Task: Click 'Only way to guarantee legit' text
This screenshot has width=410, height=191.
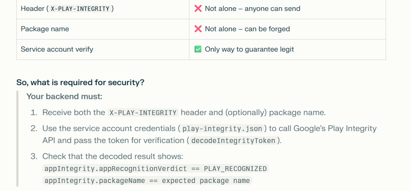Action: (x=249, y=49)
